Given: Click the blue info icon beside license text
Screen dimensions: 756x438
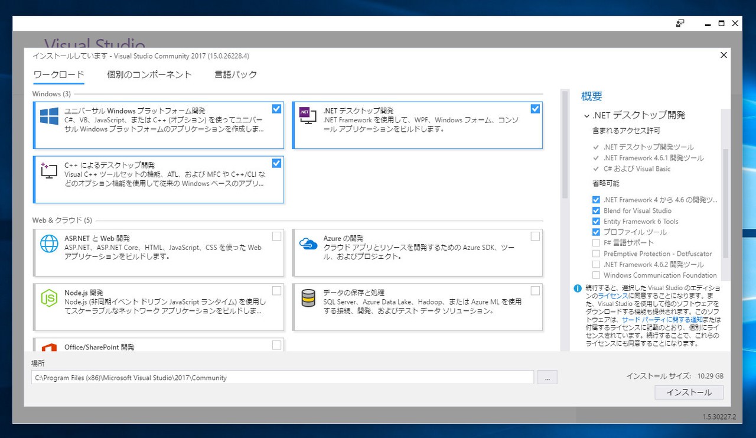Looking at the screenshot, I should [x=578, y=288].
